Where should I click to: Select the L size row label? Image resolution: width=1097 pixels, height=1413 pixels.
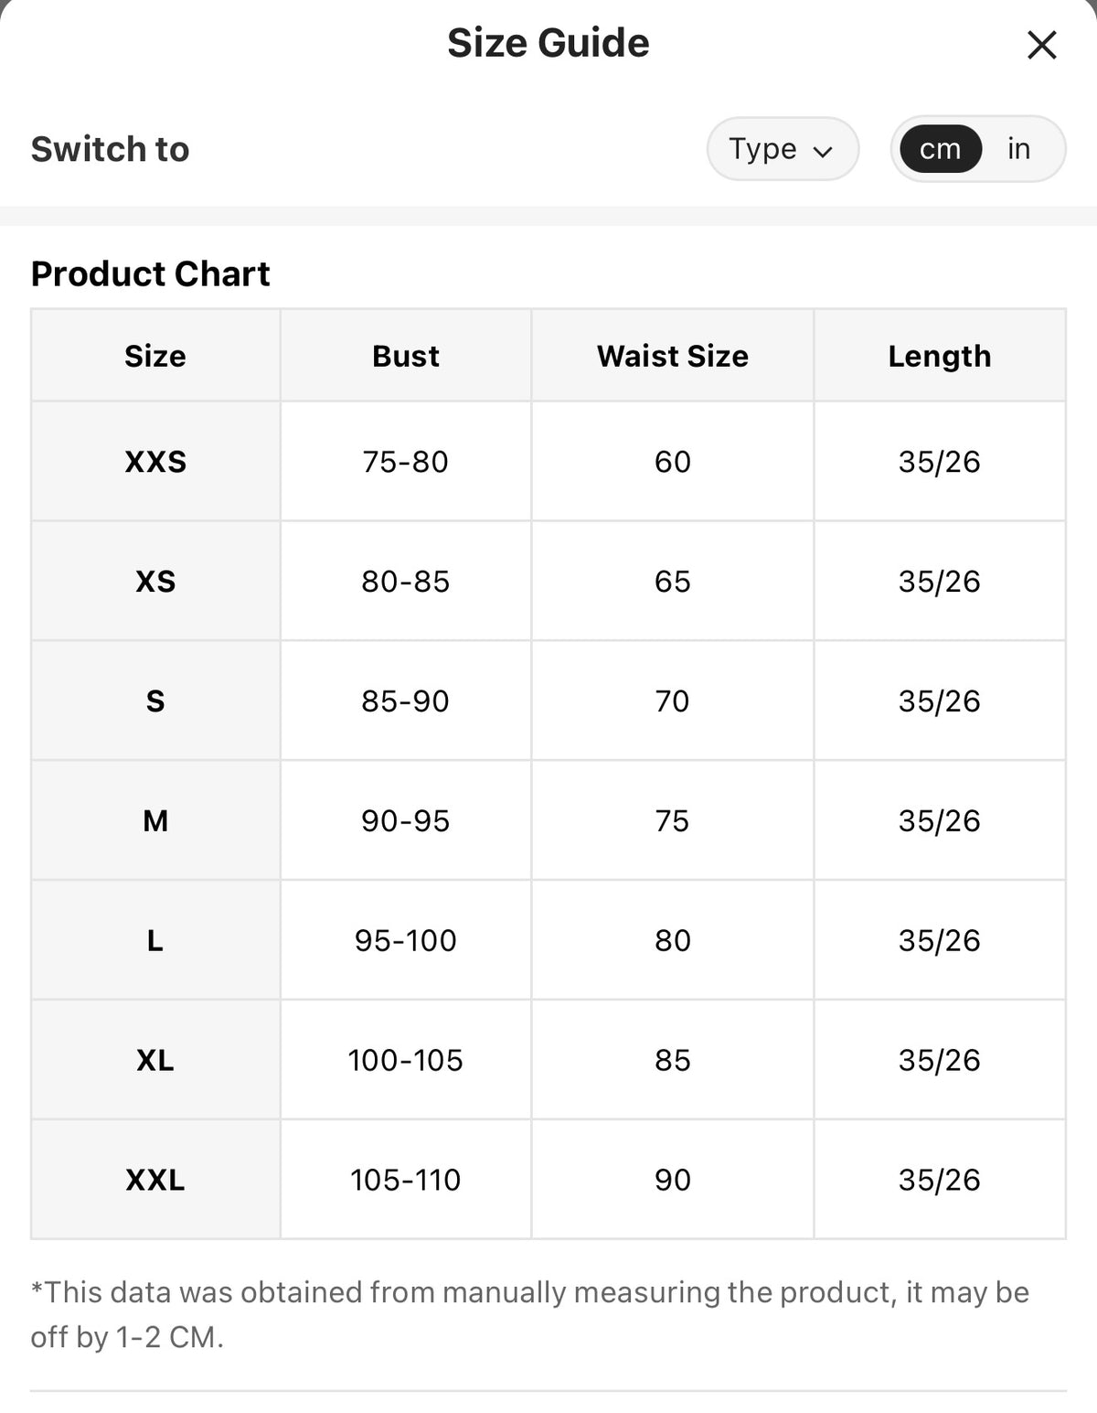(155, 940)
